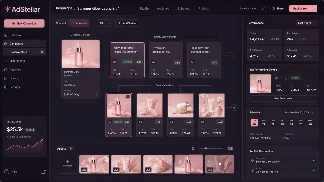Click the Campaigns breadcrumb link
Image resolution: width=324 pixels, height=182 pixels.
pos(63,8)
